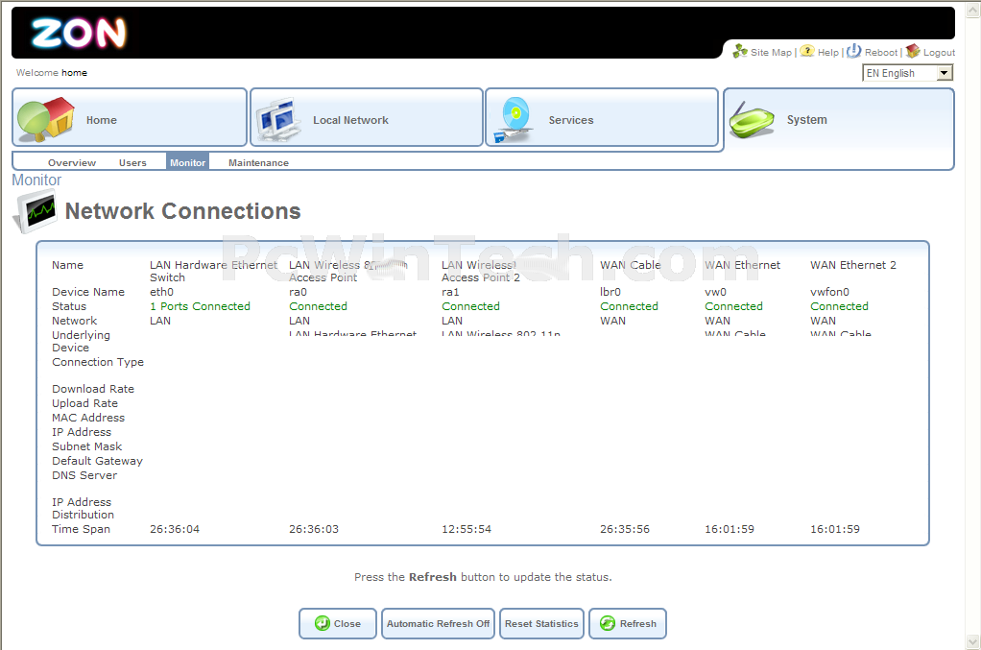Click the MAC Address row label
Viewport: 981px width, 650px height.
88,418
